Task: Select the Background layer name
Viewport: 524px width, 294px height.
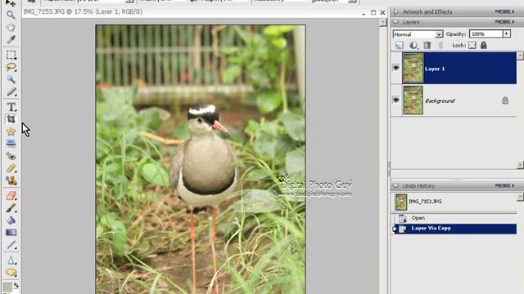Action: coord(440,100)
